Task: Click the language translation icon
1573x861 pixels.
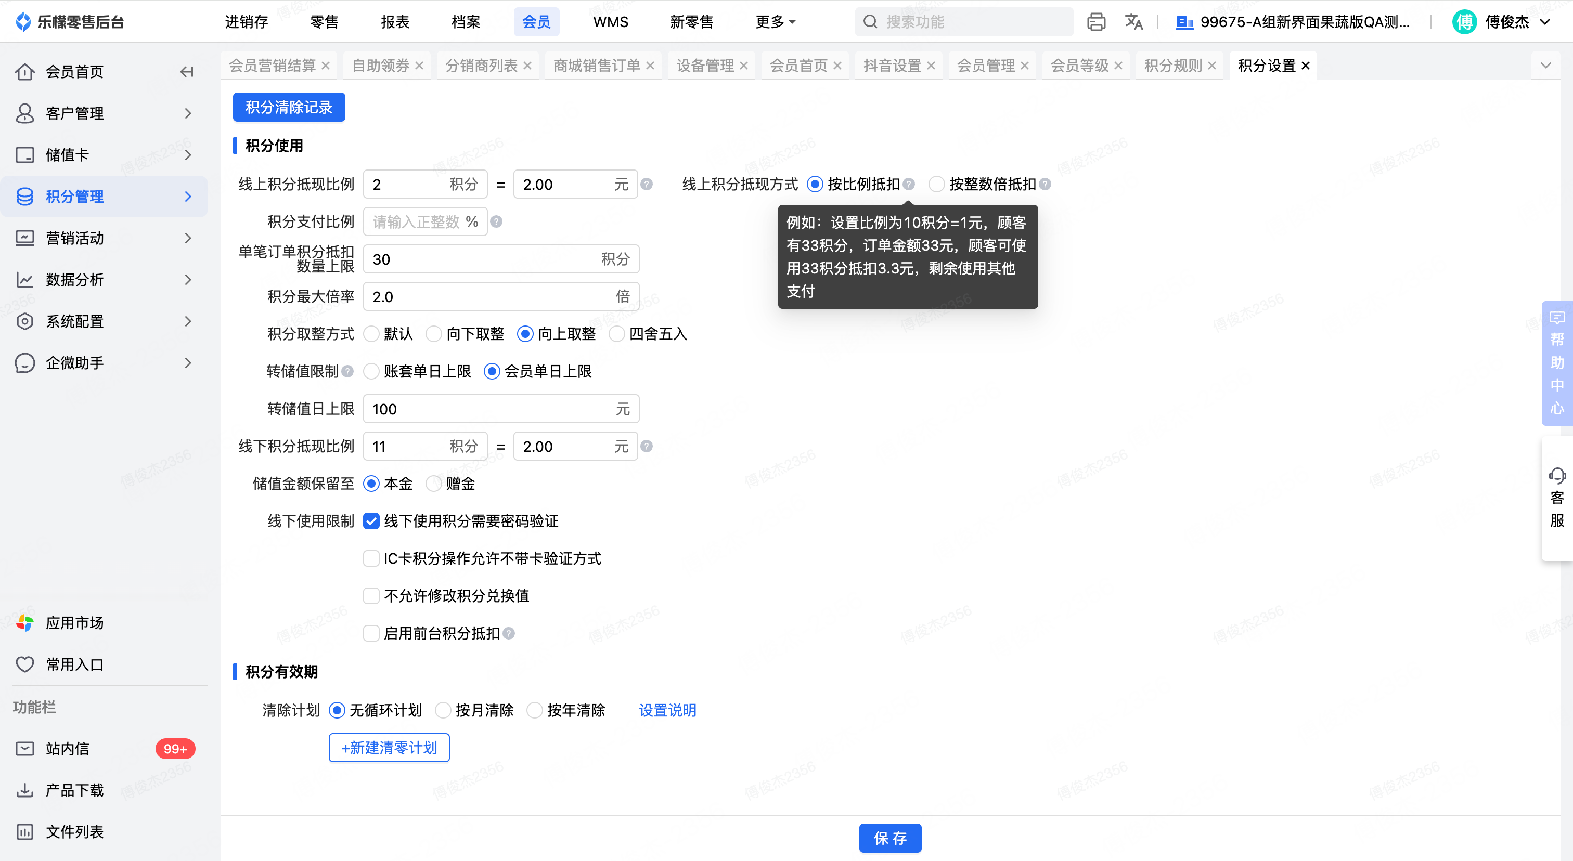Action: pyautogui.click(x=1133, y=22)
